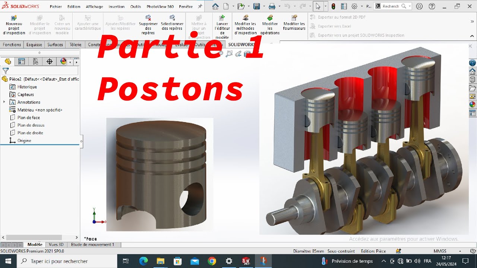Expand the dropdown arrow next to New document
This screenshot has width=477, height=268.
tap(233, 6)
